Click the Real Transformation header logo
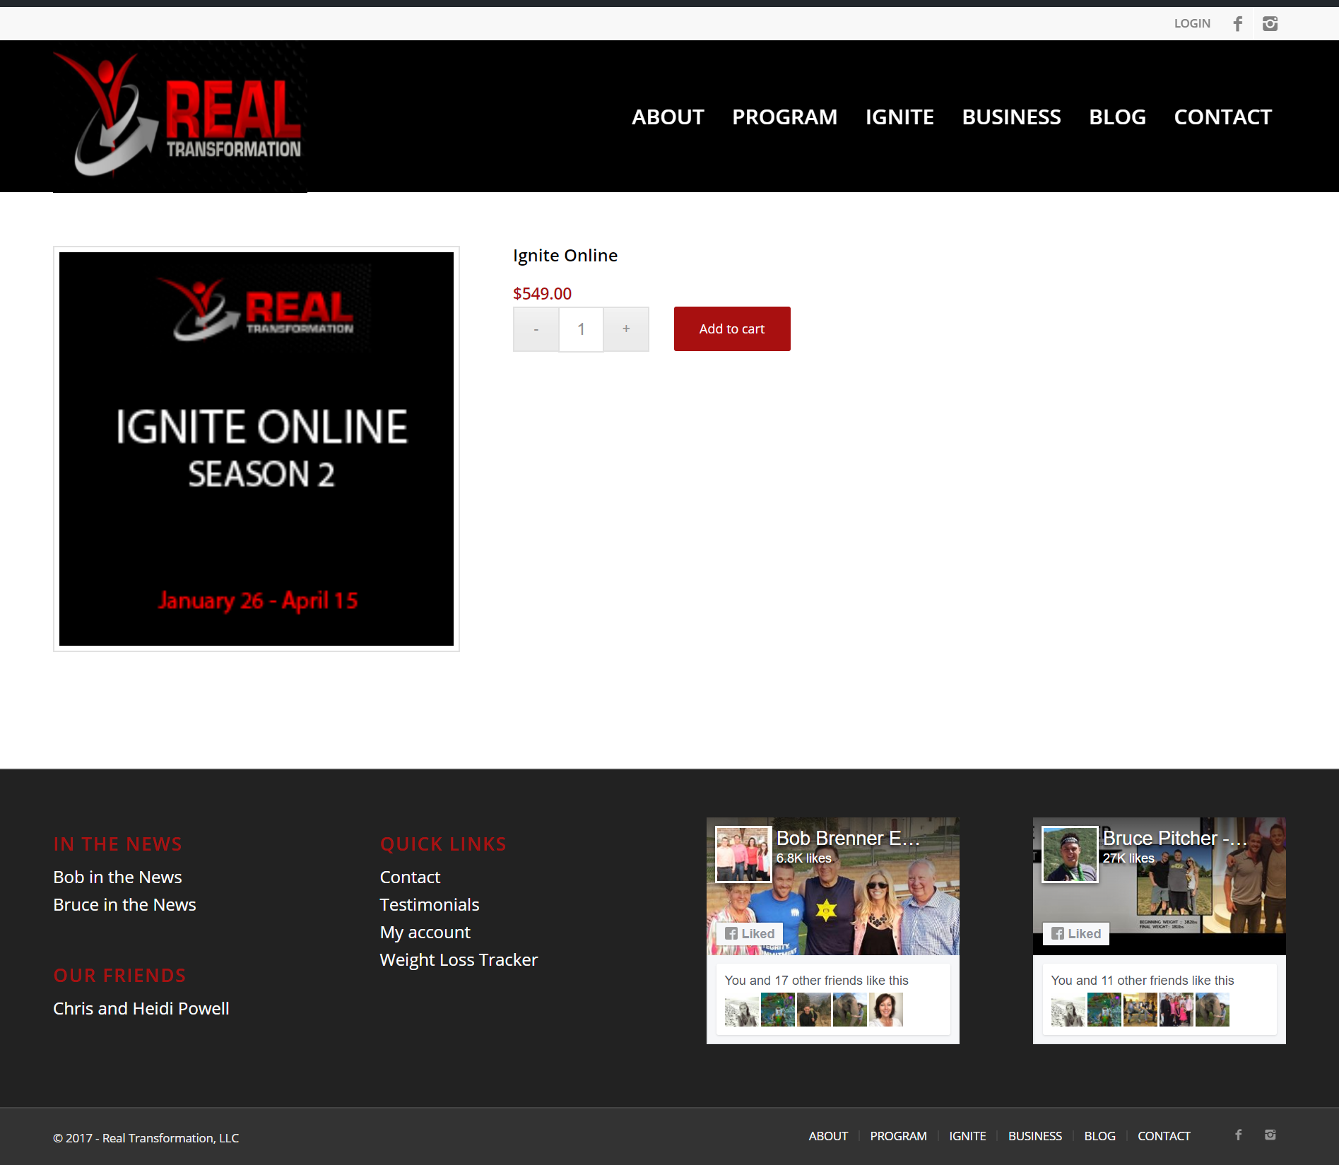This screenshot has height=1165, width=1339. click(x=180, y=117)
